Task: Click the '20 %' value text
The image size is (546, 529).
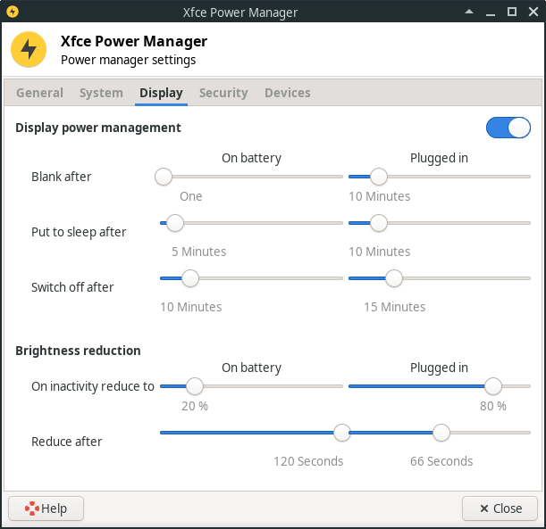Action: [x=195, y=406]
